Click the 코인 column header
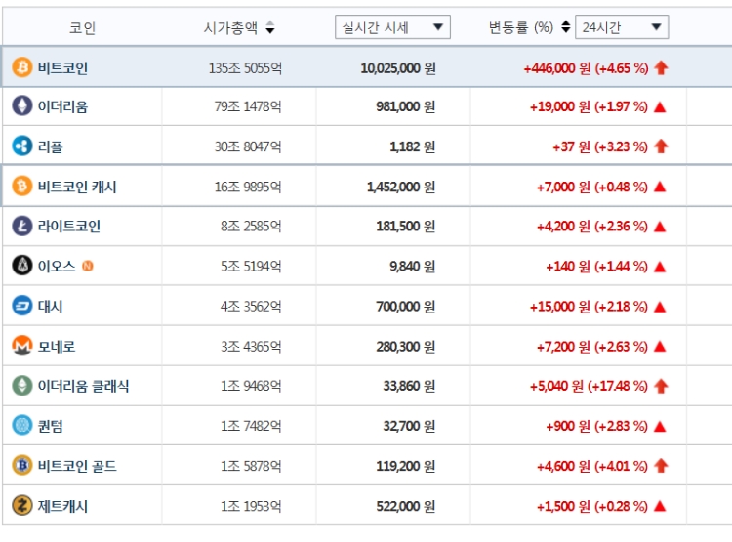The width and height of the screenshot is (732, 542). coord(83,28)
